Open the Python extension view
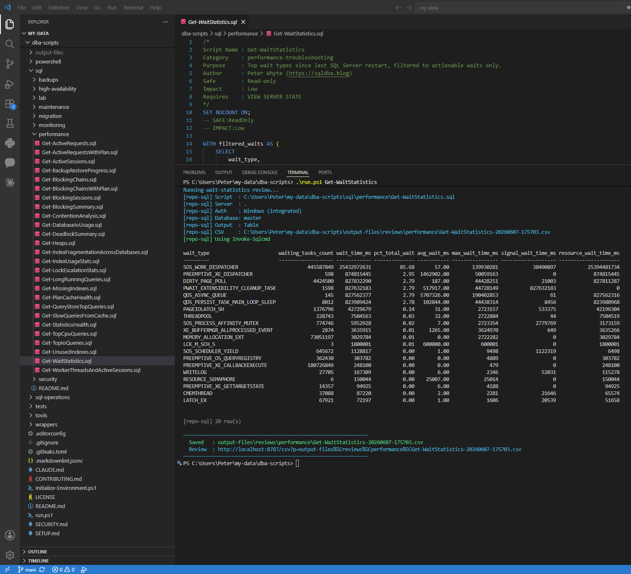Screen dimensions: 631x574 tap(10, 143)
